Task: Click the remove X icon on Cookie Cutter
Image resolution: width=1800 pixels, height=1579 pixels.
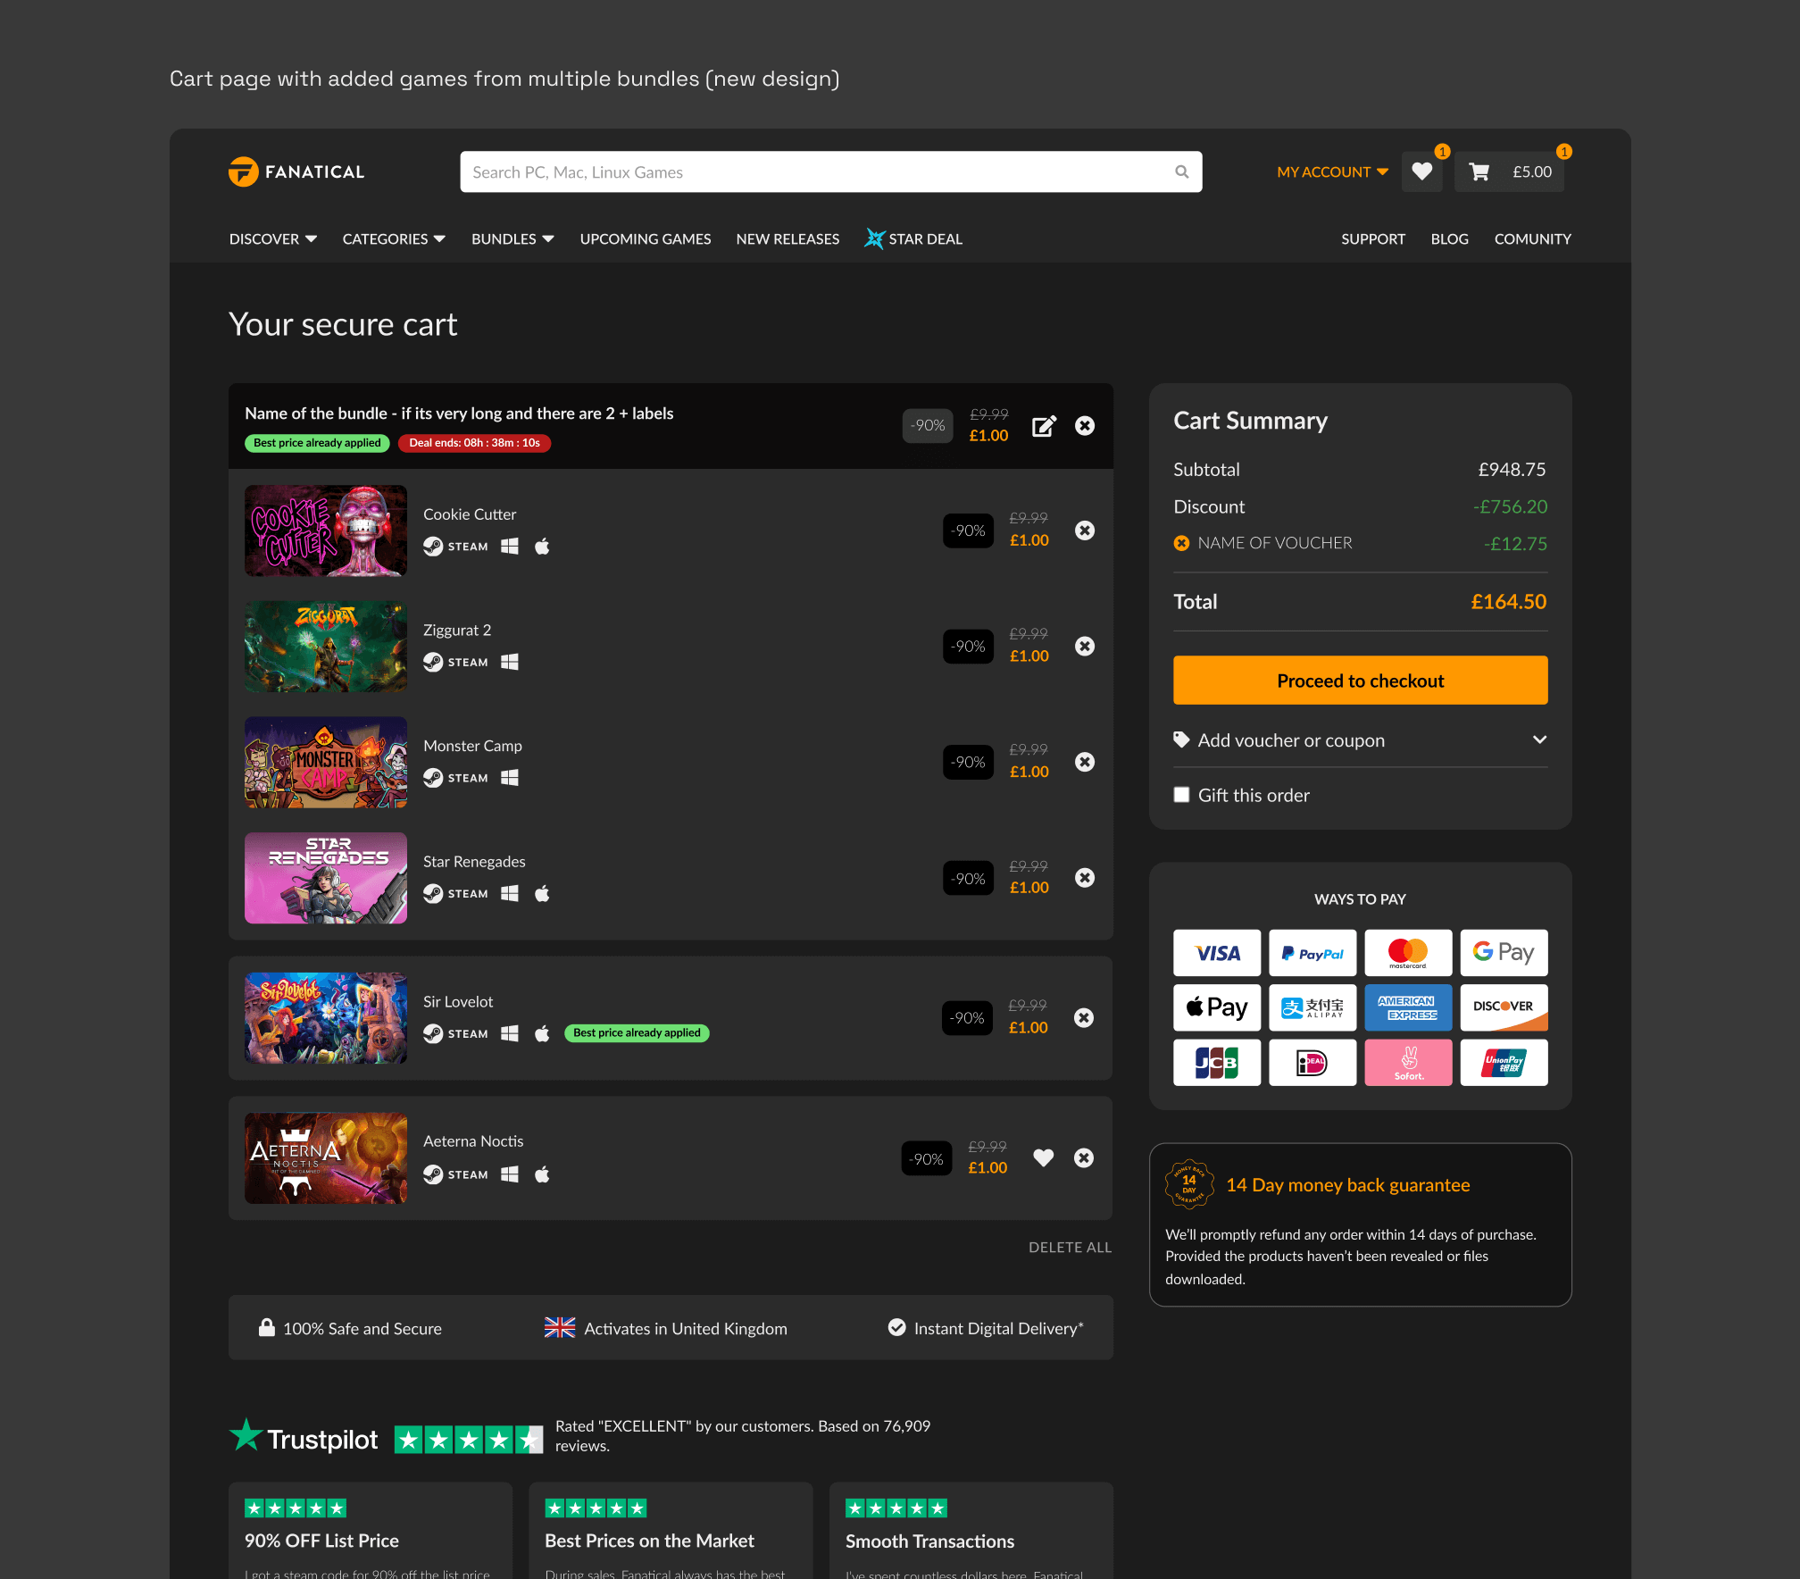Action: 1084,530
